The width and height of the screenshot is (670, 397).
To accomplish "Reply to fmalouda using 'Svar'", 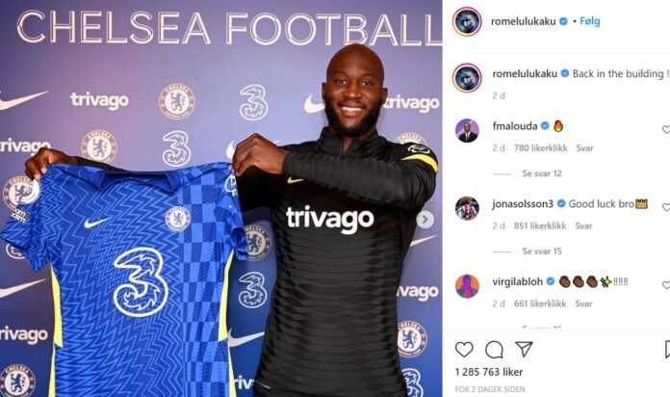I will [x=584, y=148].
